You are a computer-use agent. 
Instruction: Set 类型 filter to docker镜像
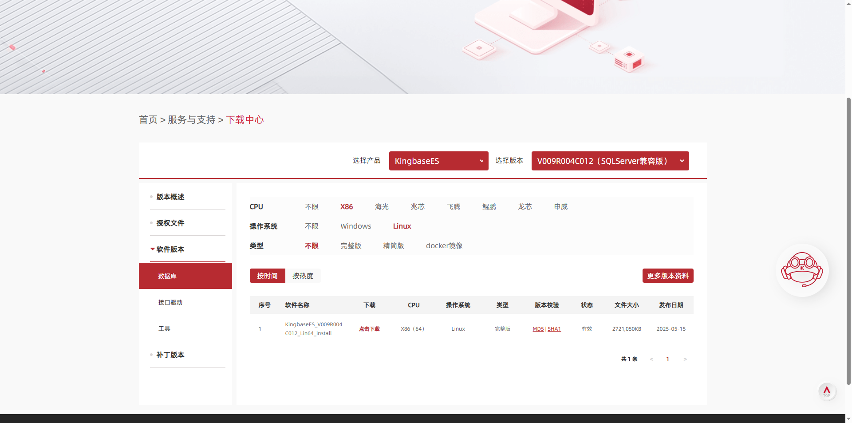[x=445, y=246]
